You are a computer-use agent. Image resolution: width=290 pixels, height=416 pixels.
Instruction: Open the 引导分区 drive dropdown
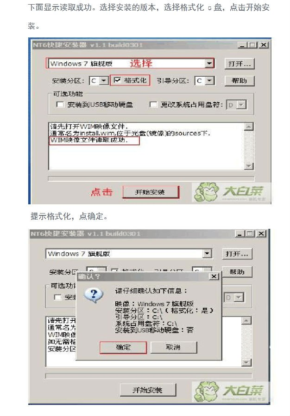[210, 80]
